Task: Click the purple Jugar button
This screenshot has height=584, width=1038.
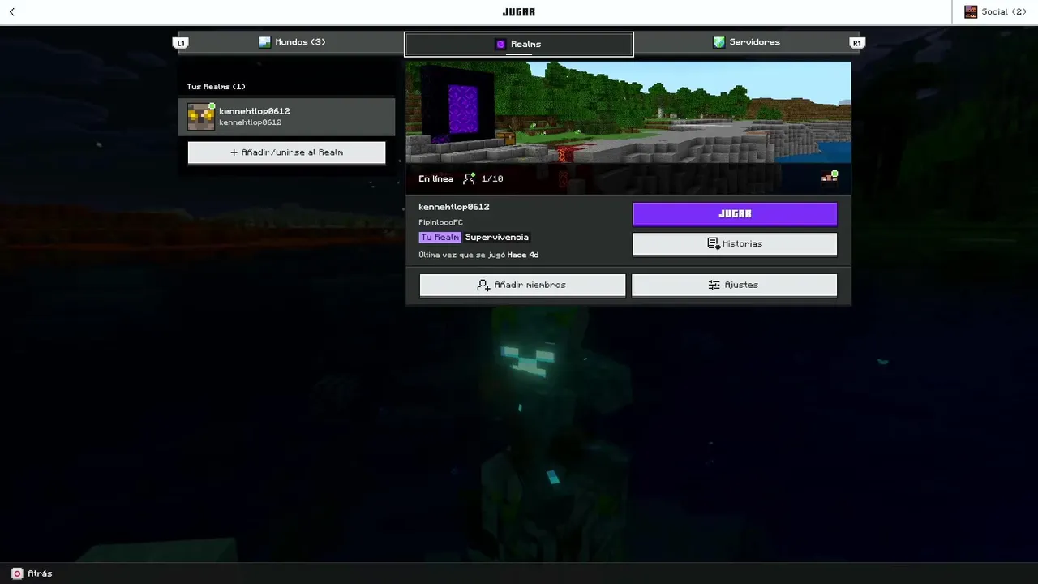Action: pos(735,214)
